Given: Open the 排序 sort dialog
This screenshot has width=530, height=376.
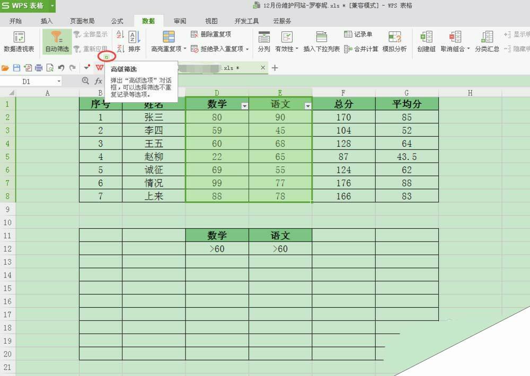Looking at the screenshot, I should (x=134, y=41).
